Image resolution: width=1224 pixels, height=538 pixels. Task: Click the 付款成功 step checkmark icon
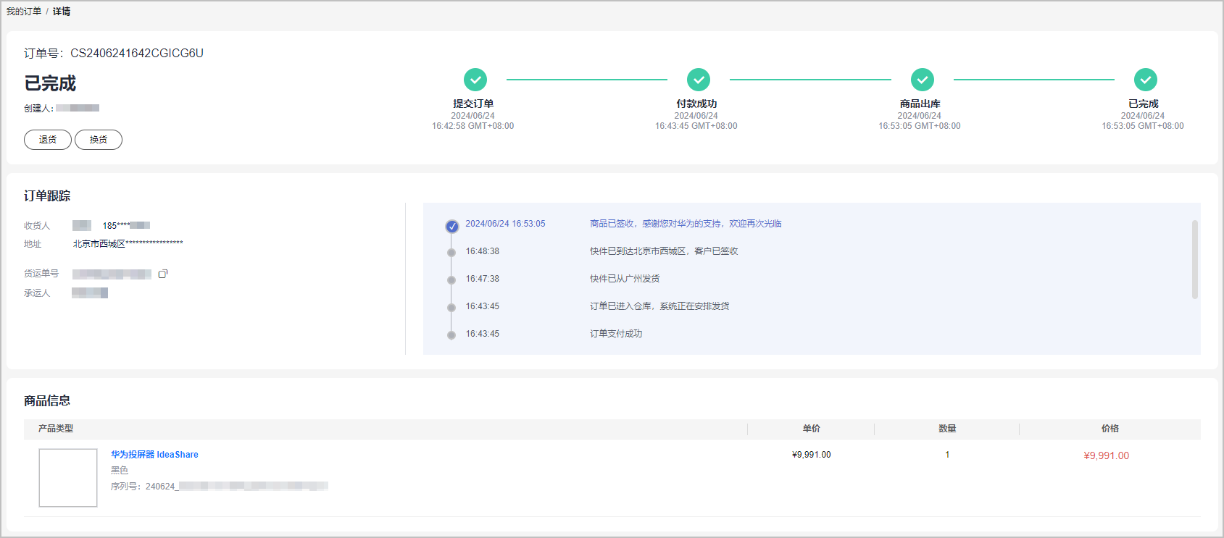coord(699,80)
